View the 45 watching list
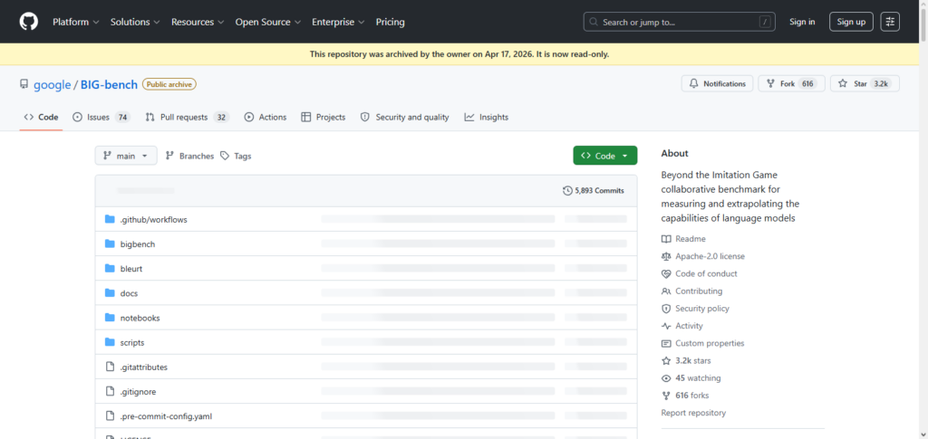Image resolution: width=928 pixels, height=439 pixels. (691, 378)
